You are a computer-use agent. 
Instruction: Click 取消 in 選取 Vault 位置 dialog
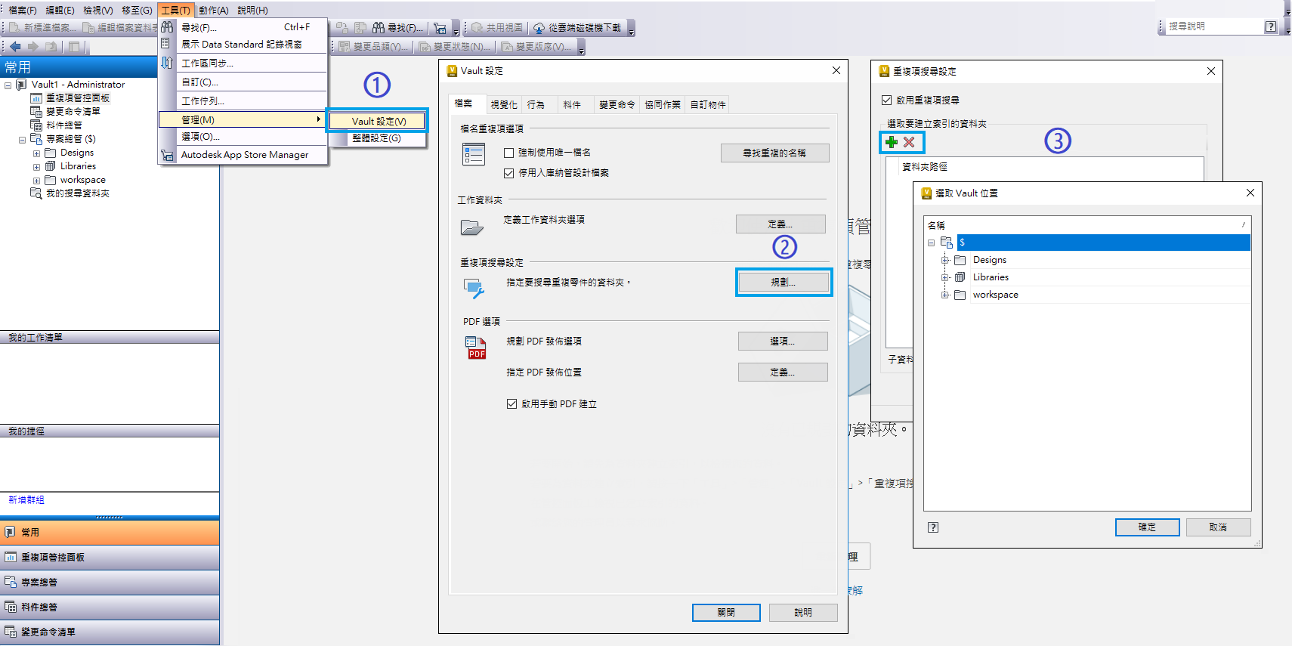pyautogui.click(x=1218, y=527)
